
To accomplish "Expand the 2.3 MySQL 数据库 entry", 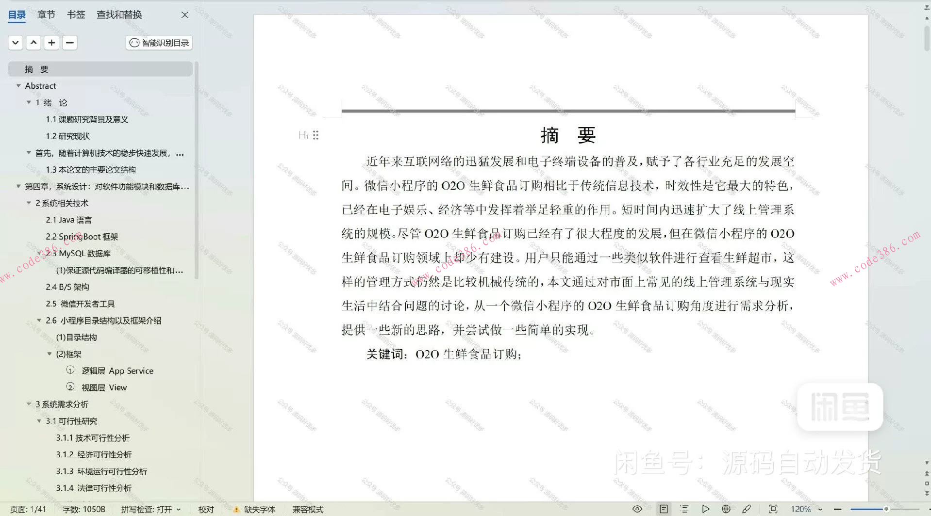I will (39, 253).
